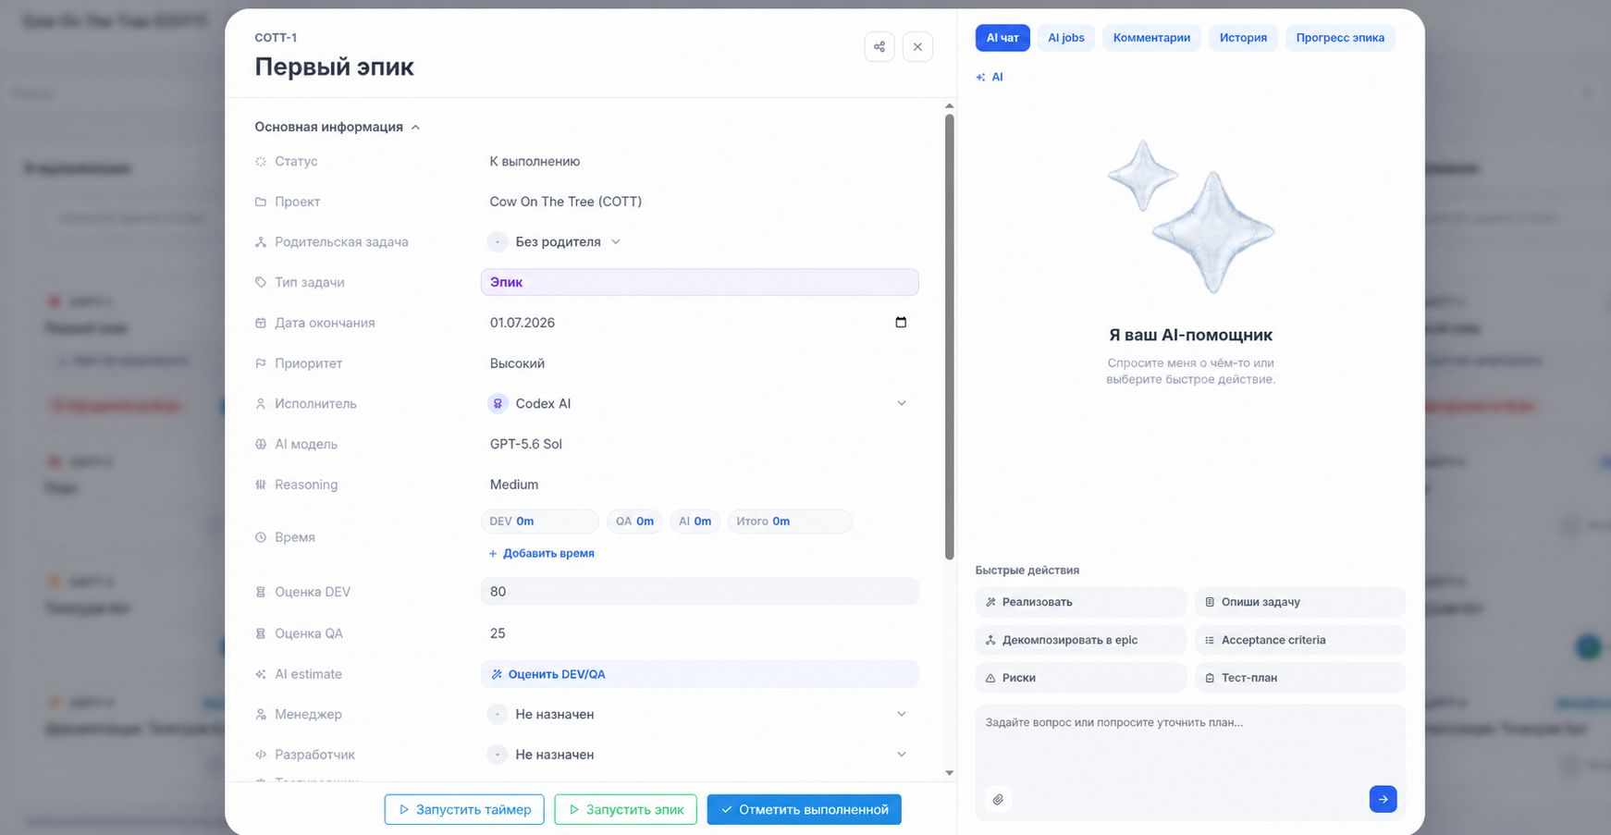The height and width of the screenshot is (835, 1611).
Task: Click the scrollbar down arrow
Action: [x=949, y=773]
